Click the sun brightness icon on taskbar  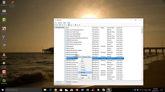(x=98, y=90)
